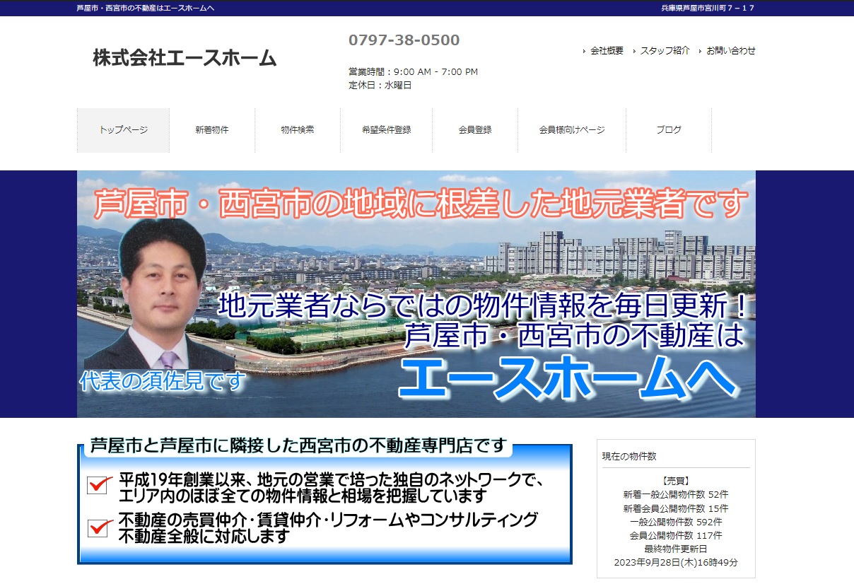Click the 株式会社エースホーム logo title

[x=185, y=58]
